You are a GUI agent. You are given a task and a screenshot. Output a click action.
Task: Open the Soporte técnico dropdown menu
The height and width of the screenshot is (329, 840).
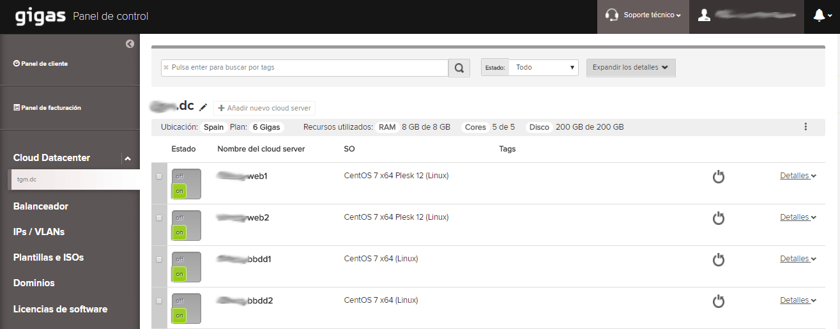pyautogui.click(x=643, y=15)
